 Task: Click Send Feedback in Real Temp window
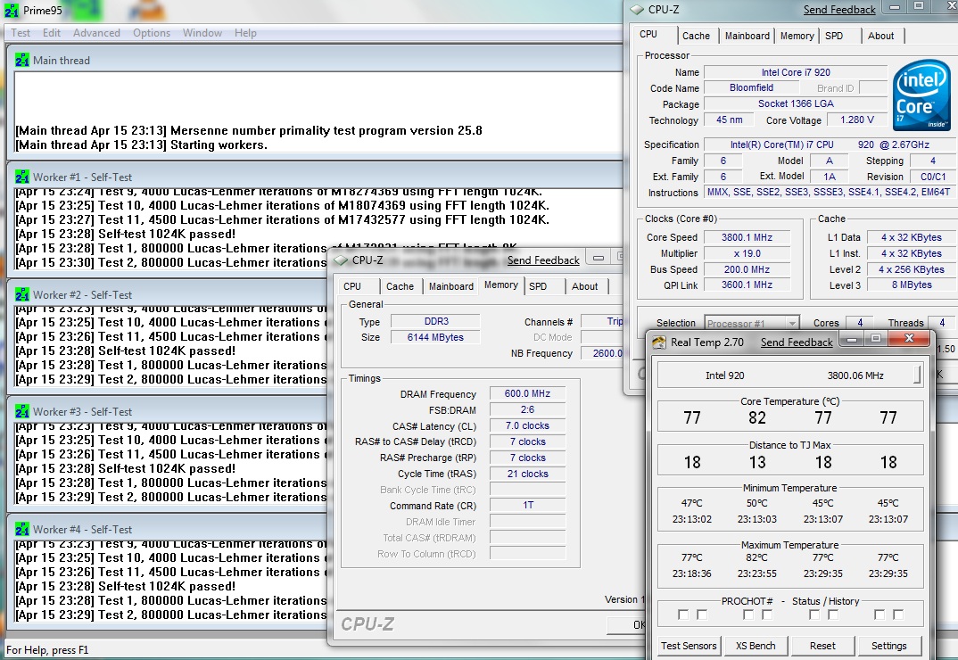click(x=797, y=342)
